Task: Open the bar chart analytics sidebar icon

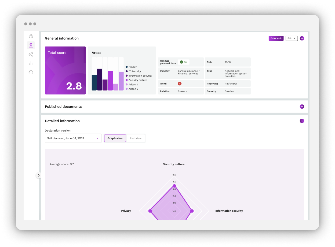Action: (x=31, y=63)
